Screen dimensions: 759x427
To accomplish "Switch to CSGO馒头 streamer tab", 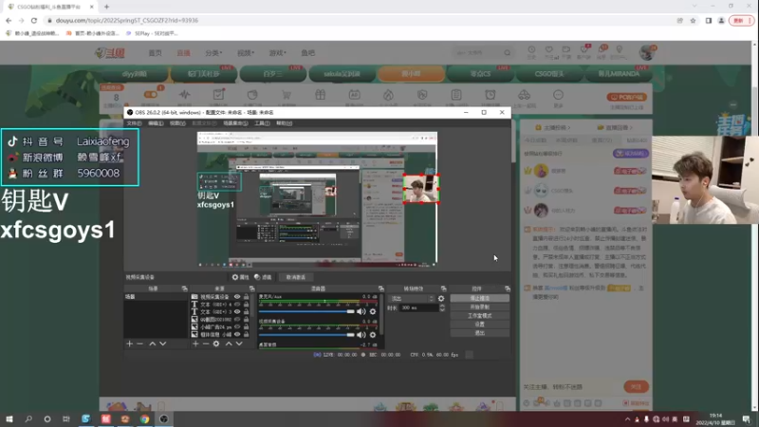I will (549, 74).
